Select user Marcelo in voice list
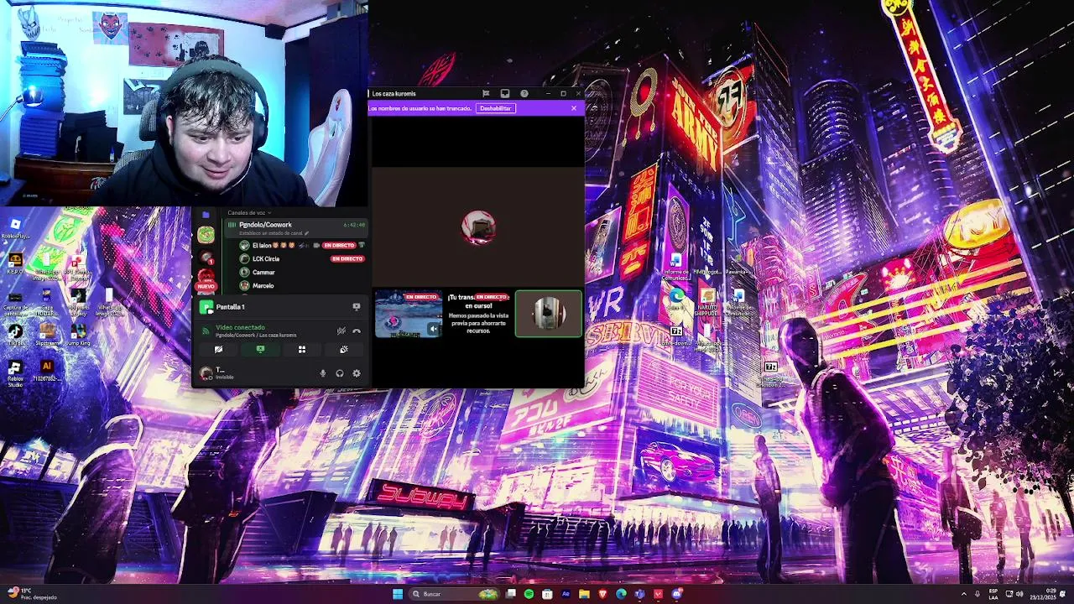The width and height of the screenshot is (1074, 604). tap(263, 286)
